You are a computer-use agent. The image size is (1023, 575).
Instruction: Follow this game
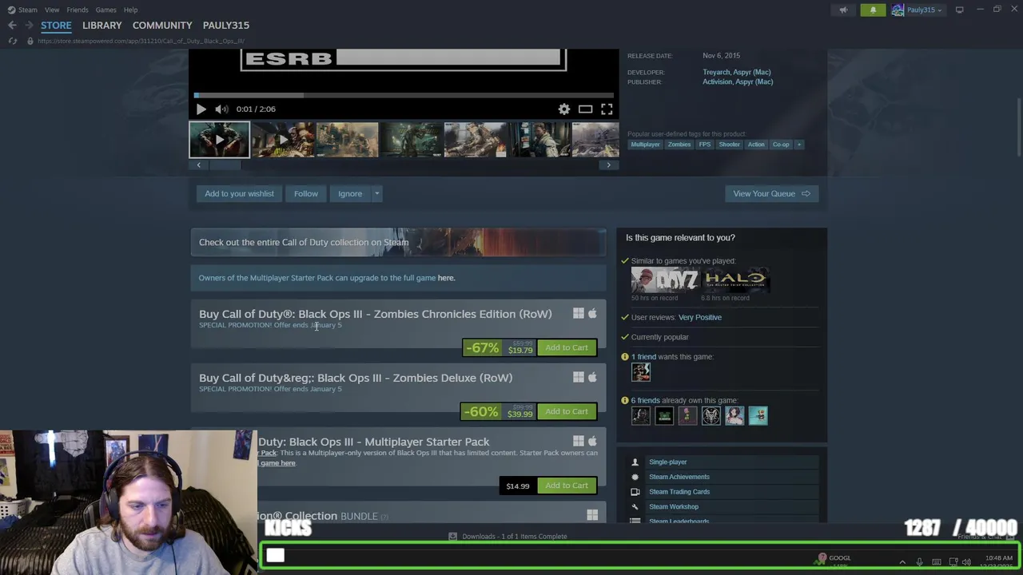[x=305, y=193]
